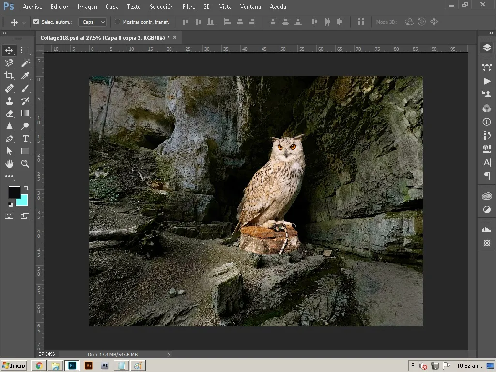
Task: Select the Pen tool
Action: [x=9, y=139]
